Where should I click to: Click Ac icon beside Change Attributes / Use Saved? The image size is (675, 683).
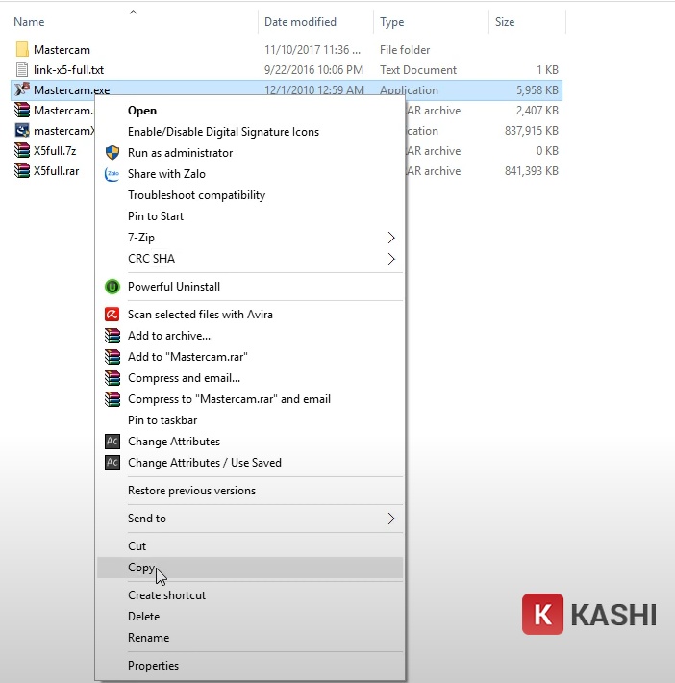112,462
